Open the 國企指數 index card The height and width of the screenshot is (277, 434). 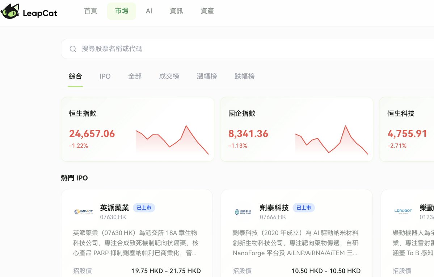(x=297, y=129)
